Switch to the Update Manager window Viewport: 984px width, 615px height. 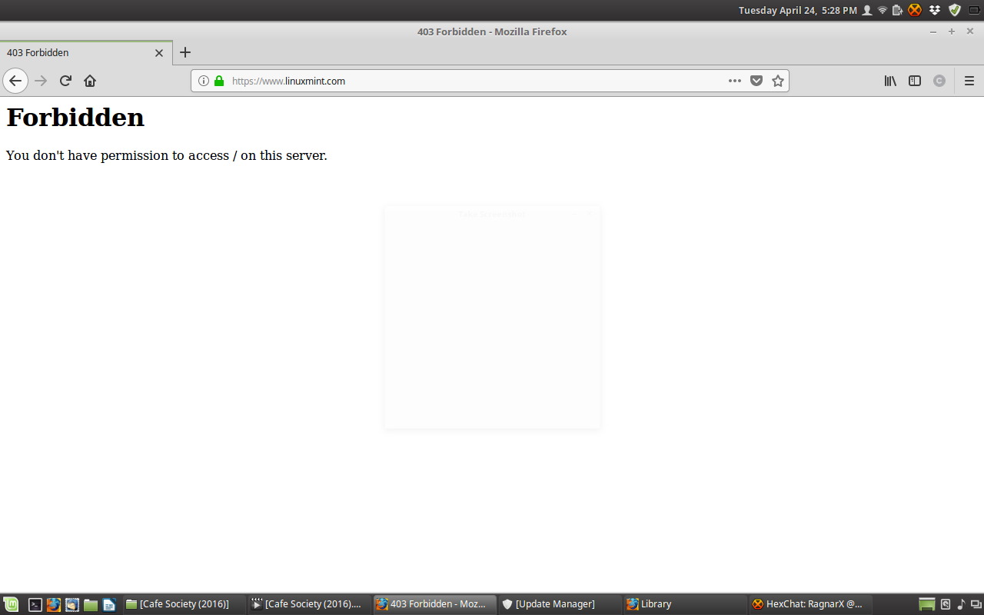(560, 604)
